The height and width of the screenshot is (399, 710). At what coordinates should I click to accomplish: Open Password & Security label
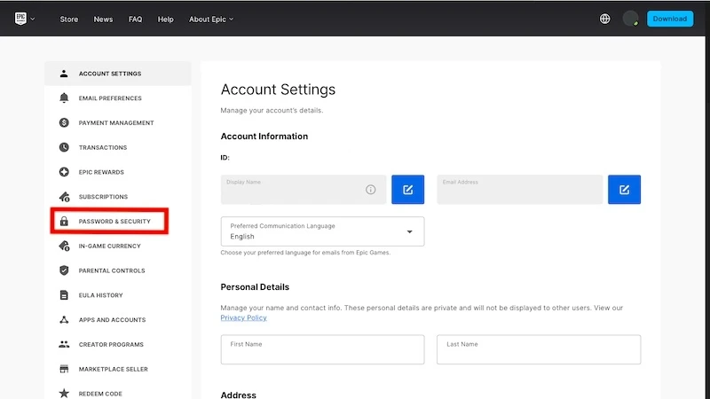(x=114, y=221)
